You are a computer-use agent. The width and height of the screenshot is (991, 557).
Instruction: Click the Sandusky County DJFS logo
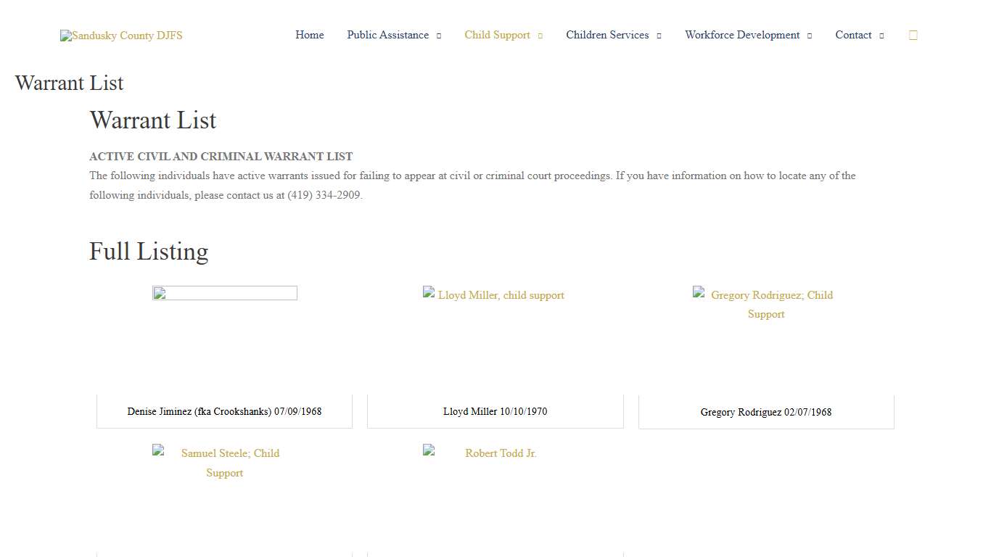point(121,36)
